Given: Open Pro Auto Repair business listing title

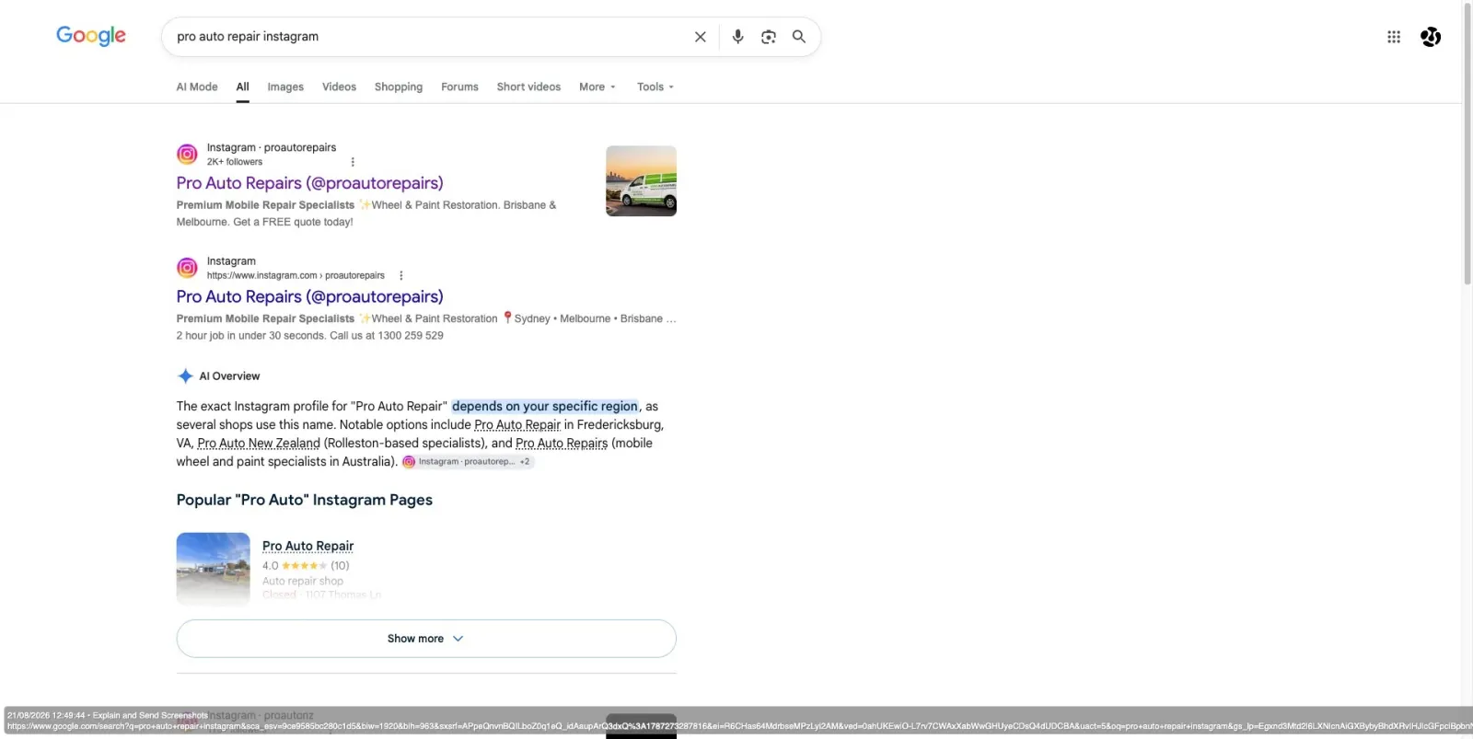Looking at the screenshot, I should (x=307, y=546).
